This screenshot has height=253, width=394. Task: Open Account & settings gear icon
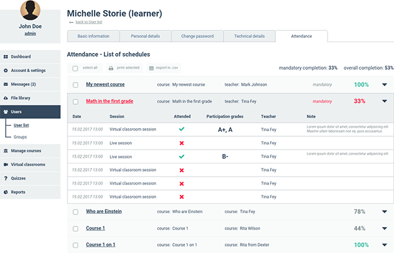point(6,71)
